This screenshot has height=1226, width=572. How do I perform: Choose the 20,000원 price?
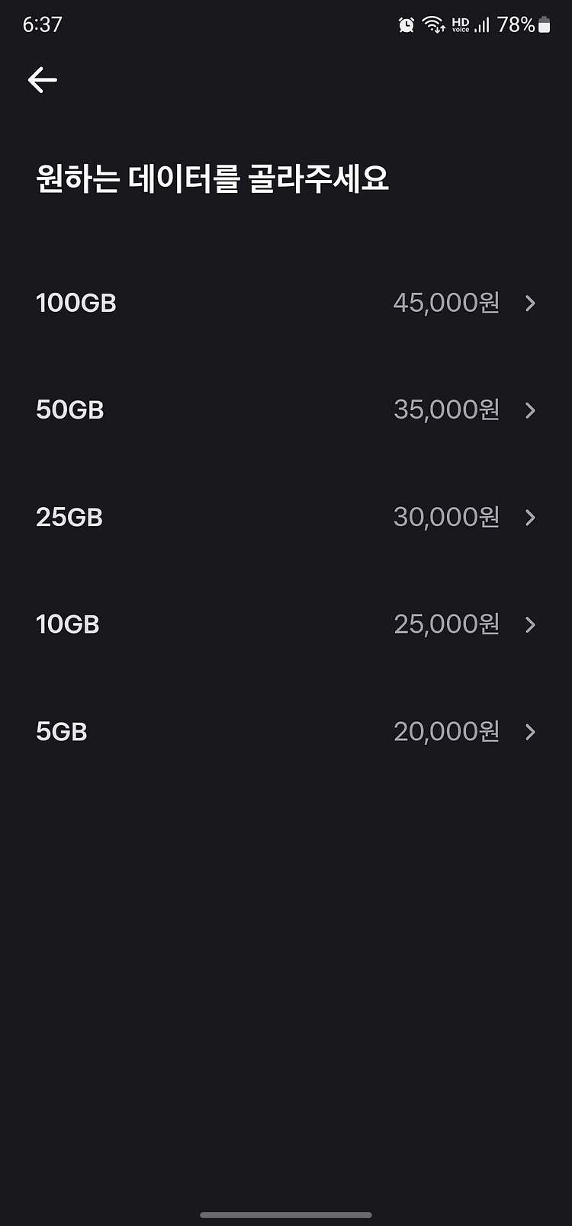click(x=447, y=732)
